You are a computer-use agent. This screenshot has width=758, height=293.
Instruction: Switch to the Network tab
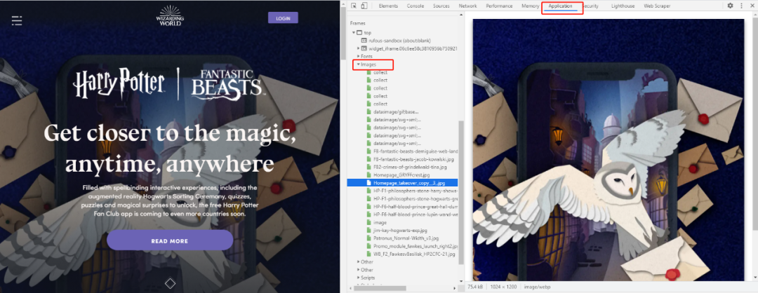467,6
